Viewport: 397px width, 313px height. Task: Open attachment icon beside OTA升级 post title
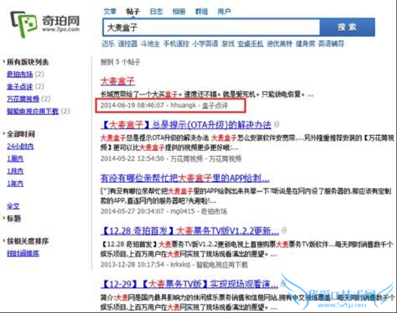tap(277, 125)
